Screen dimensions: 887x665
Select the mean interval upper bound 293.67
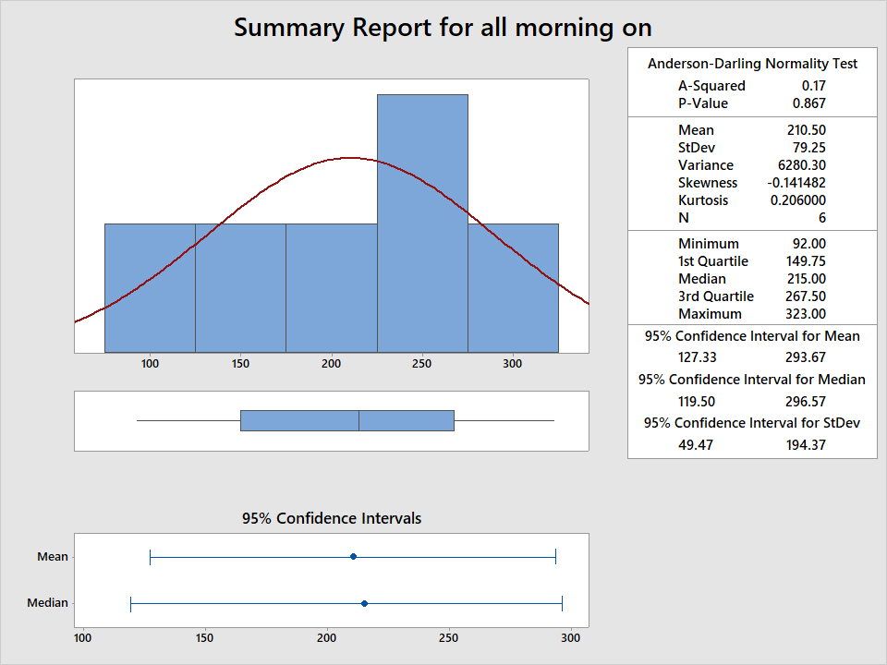click(x=806, y=357)
